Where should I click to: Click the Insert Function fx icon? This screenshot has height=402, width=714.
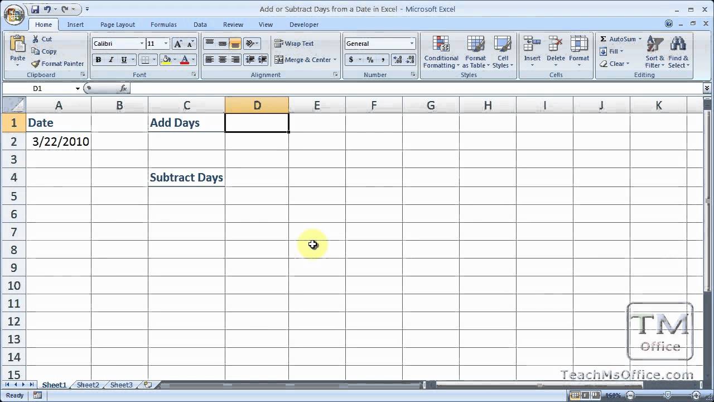(123, 88)
